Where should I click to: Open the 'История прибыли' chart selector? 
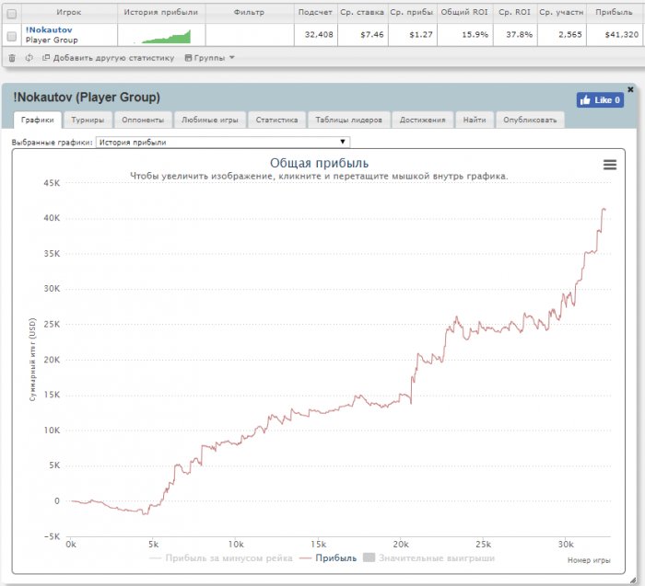coord(222,143)
